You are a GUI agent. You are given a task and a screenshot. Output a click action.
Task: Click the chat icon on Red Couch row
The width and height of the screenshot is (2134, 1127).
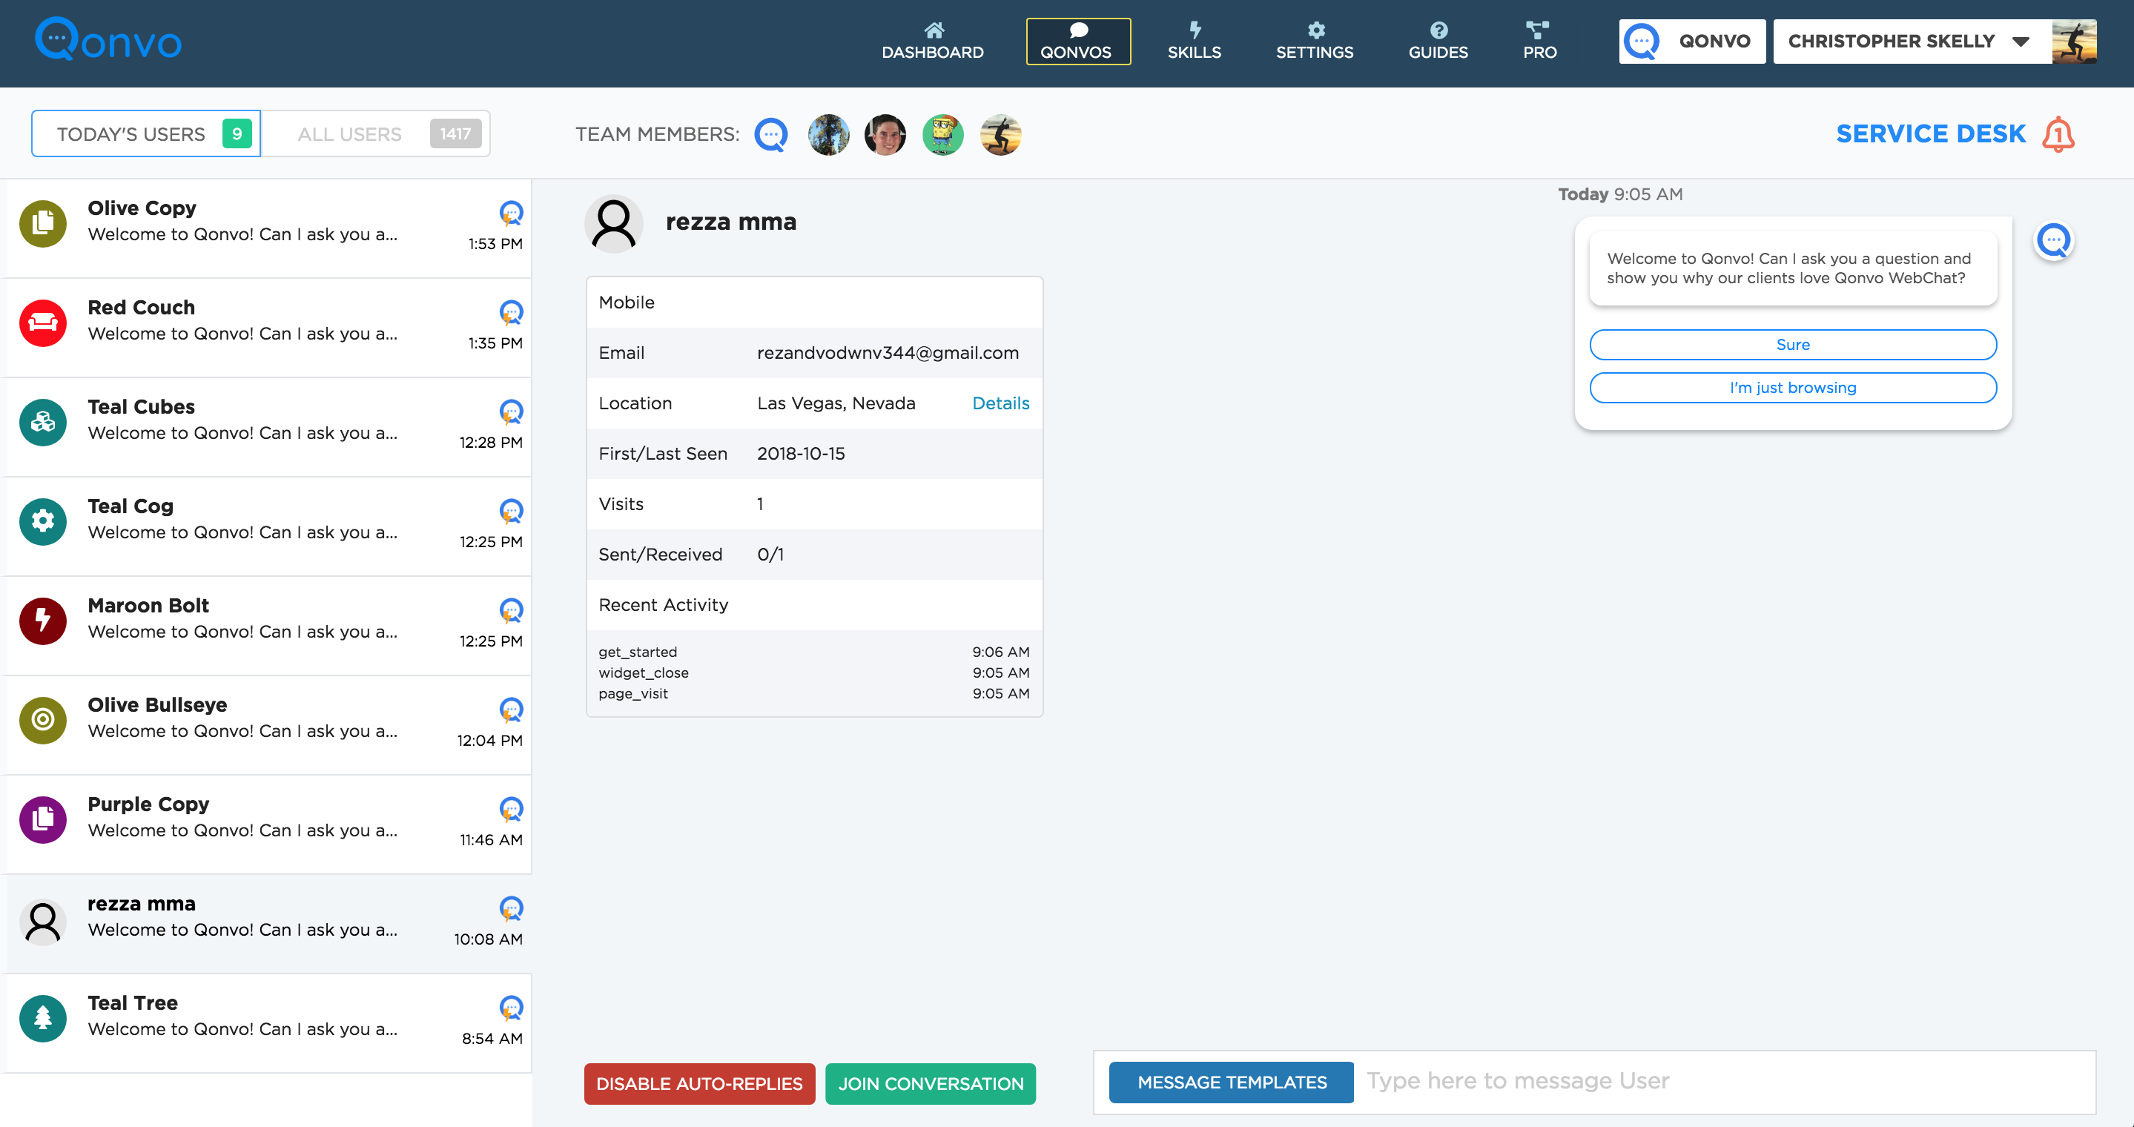coord(511,312)
